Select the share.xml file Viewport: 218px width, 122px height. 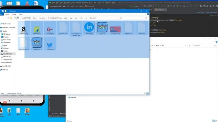point(142,28)
